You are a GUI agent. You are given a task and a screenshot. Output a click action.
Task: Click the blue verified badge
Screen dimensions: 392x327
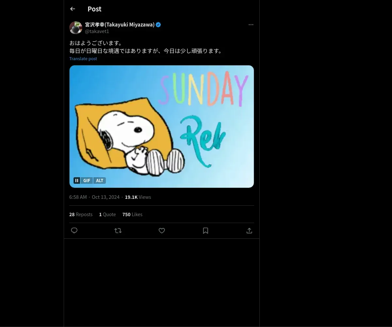(x=158, y=25)
